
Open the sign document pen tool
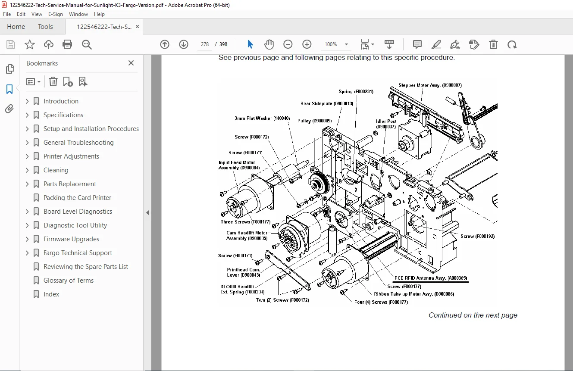point(455,44)
